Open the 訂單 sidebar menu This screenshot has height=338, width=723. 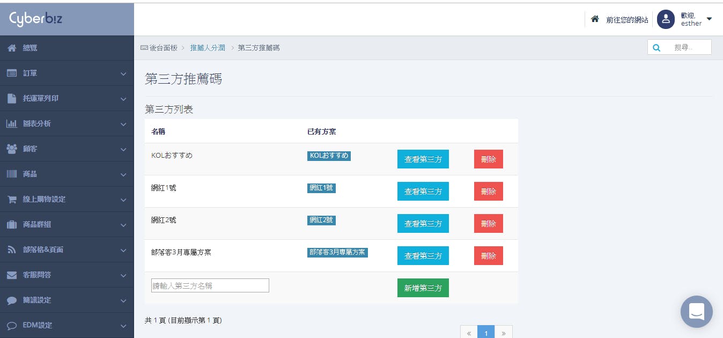pos(67,74)
